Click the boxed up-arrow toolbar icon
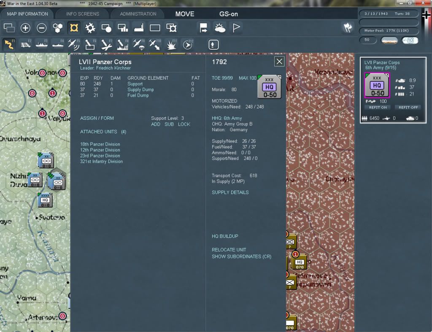432x332 pixels. [213, 45]
